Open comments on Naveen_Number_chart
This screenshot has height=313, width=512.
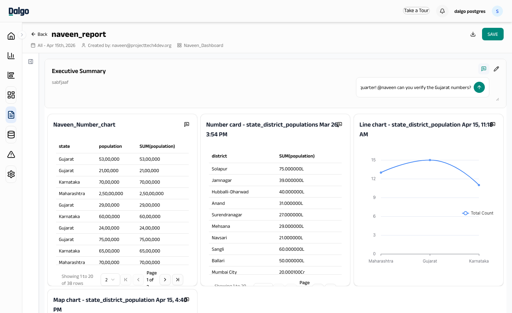tap(187, 125)
